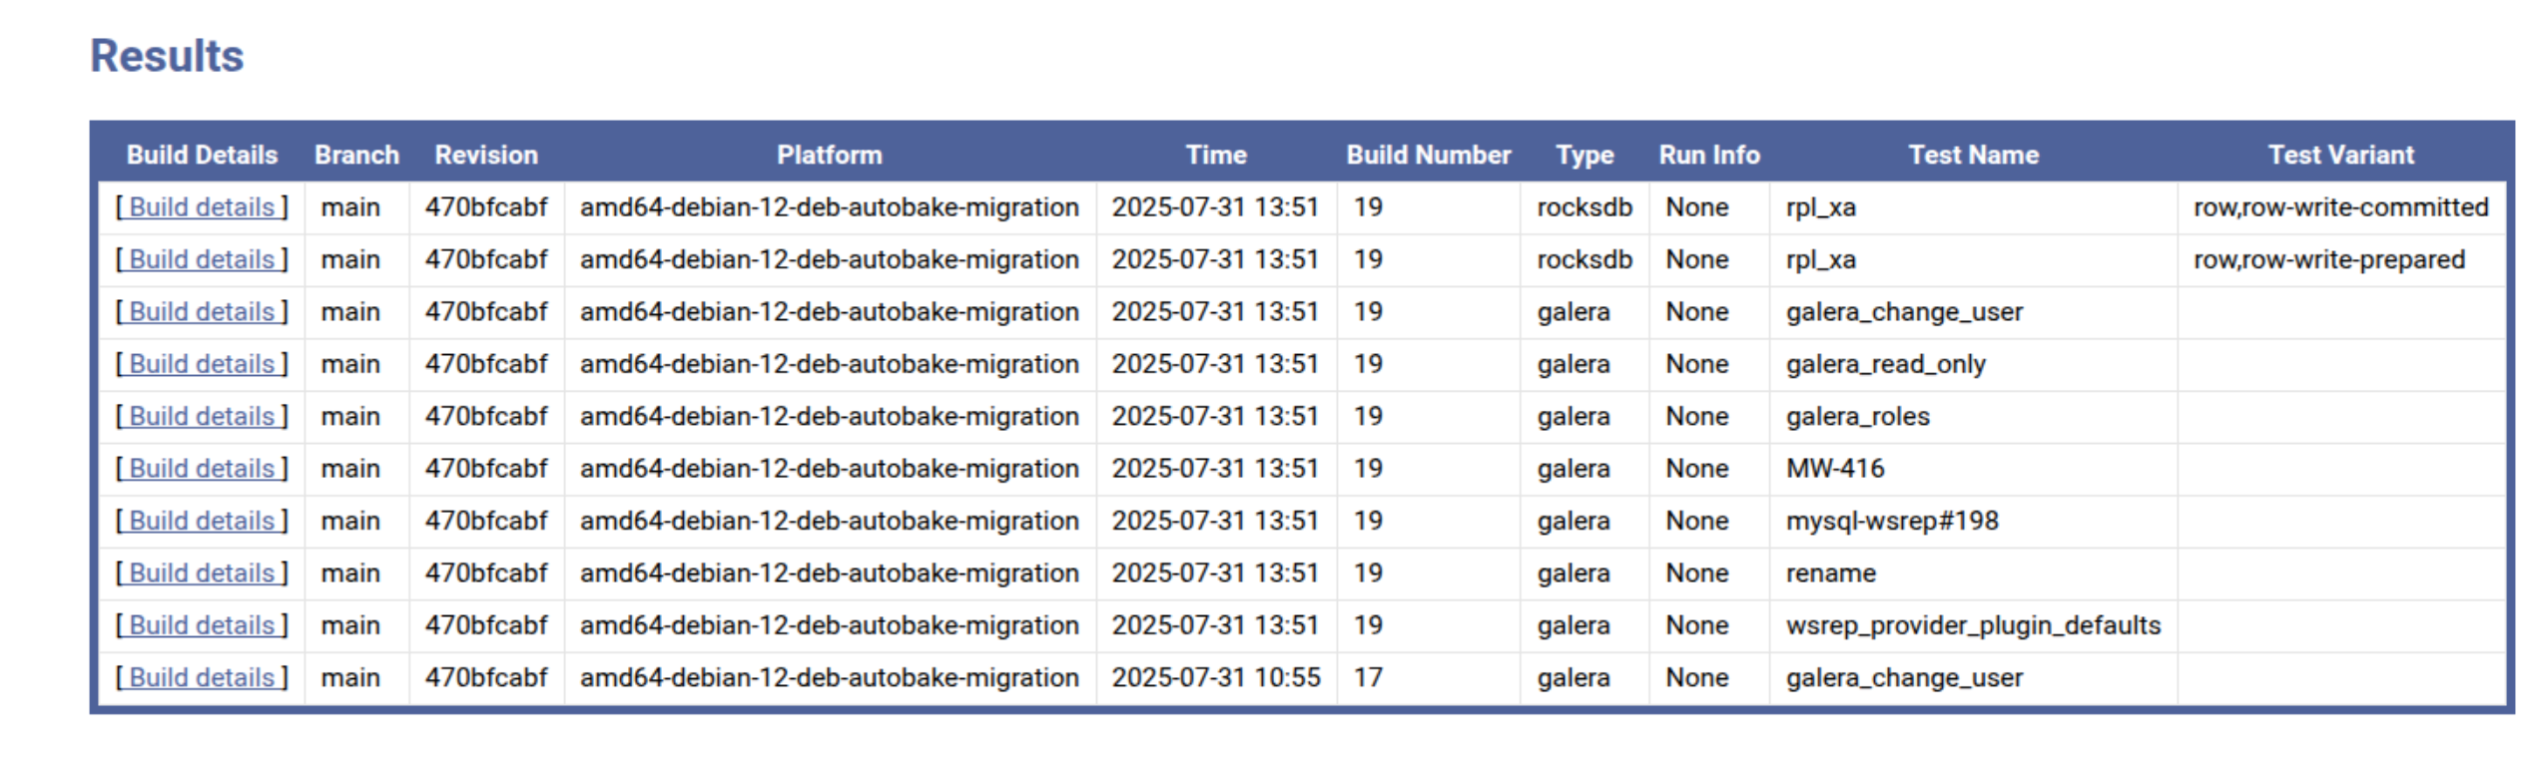Open Build details link for rpl_xa row-write-prepared
The width and height of the screenshot is (2537, 764).
click(x=202, y=259)
